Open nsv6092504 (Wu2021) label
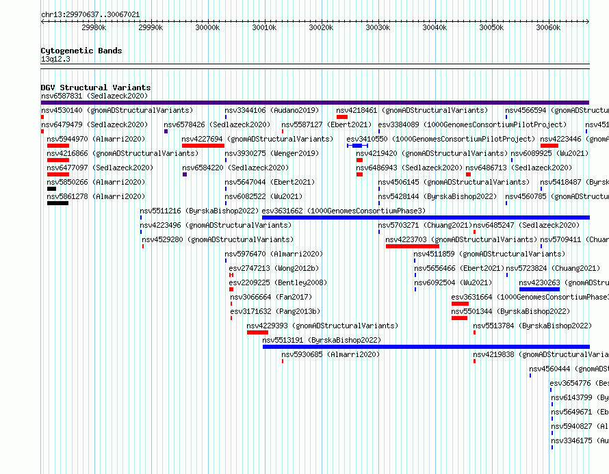The width and height of the screenshot is (609, 474). [x=453, y=282]
